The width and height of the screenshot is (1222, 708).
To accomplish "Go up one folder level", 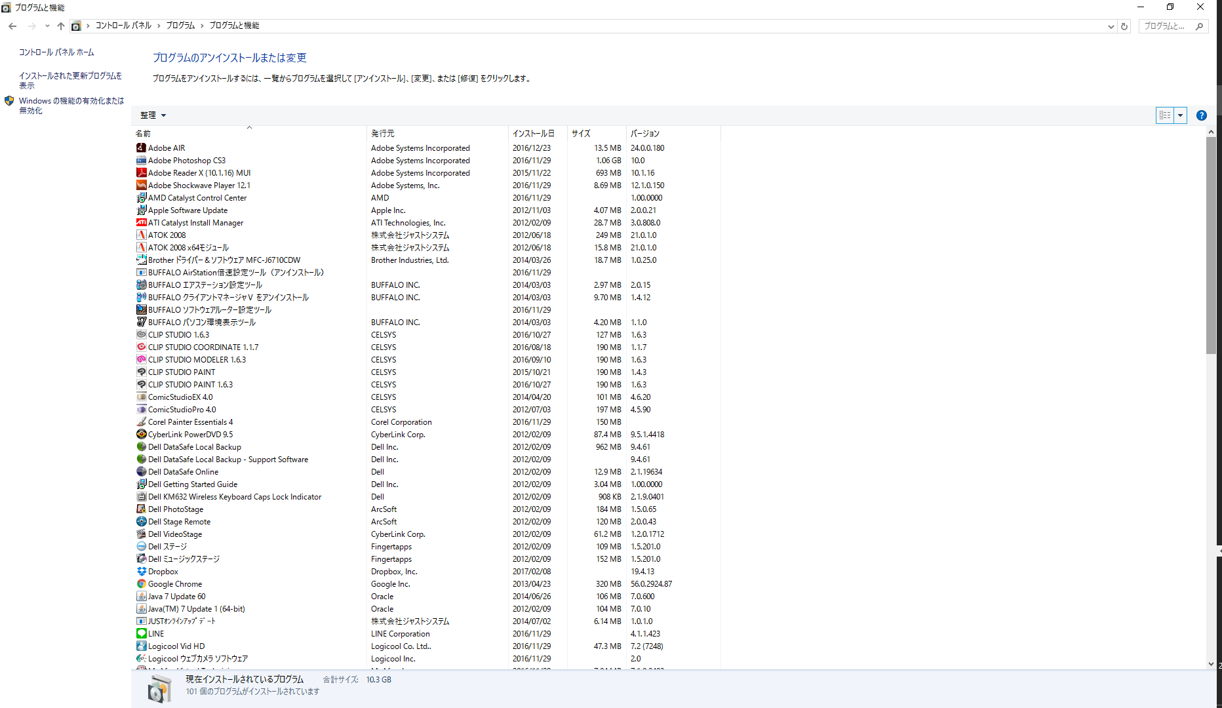I will [x=61, y=26].
